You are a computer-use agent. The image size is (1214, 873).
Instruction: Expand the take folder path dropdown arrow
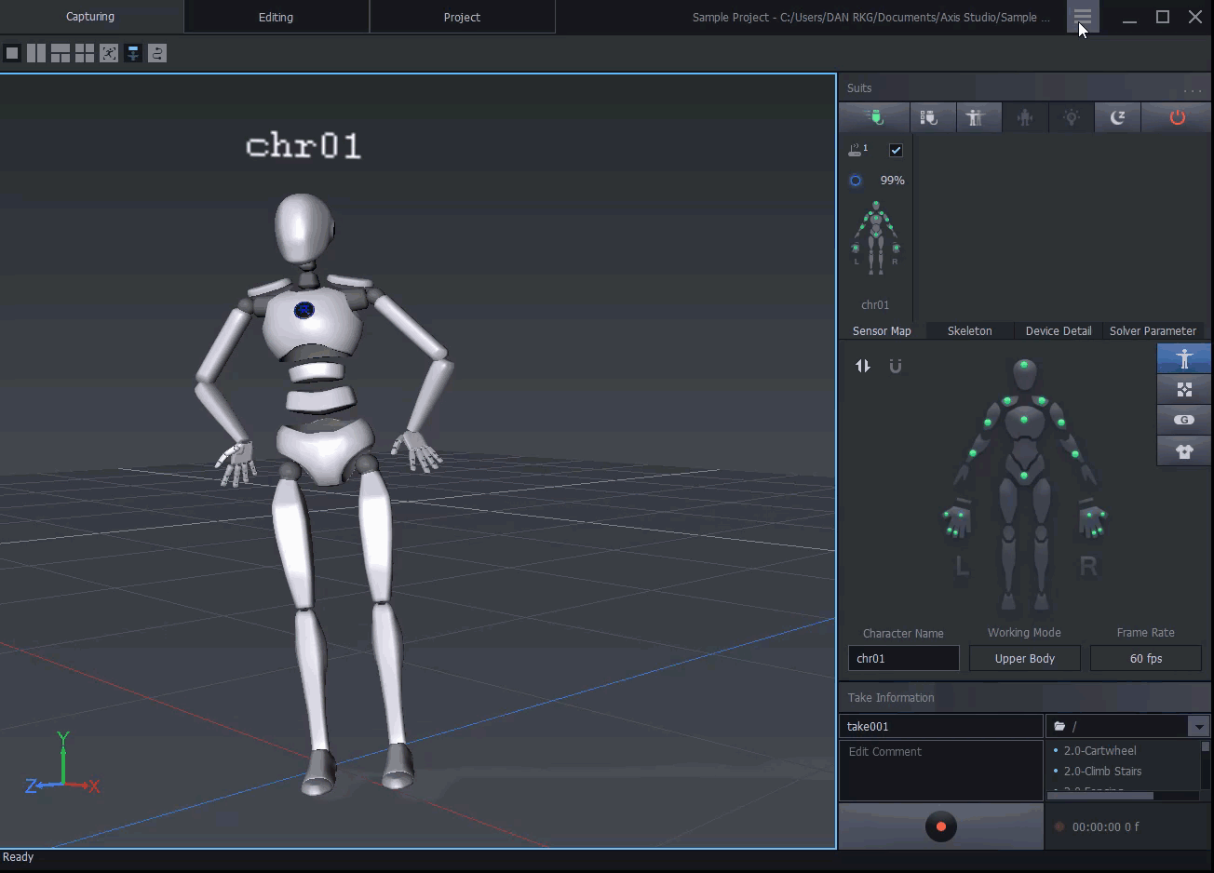tap(1198, 727)
